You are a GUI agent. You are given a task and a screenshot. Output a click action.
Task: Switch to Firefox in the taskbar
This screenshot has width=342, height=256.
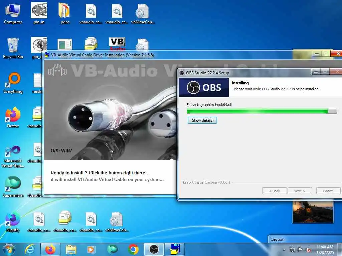tap(50, 249)
